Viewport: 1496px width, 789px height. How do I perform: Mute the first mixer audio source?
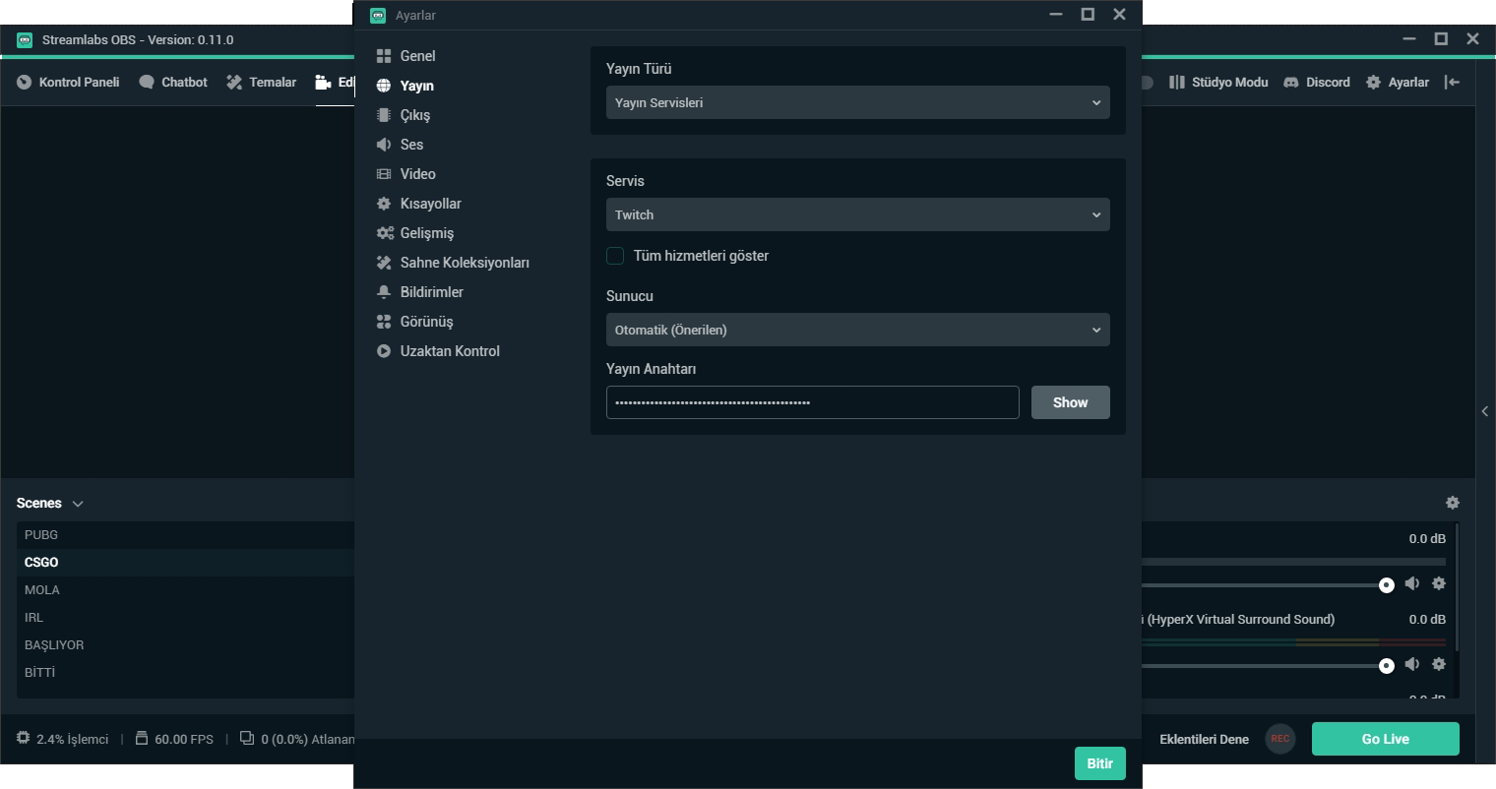click(x=1412, y=583)
